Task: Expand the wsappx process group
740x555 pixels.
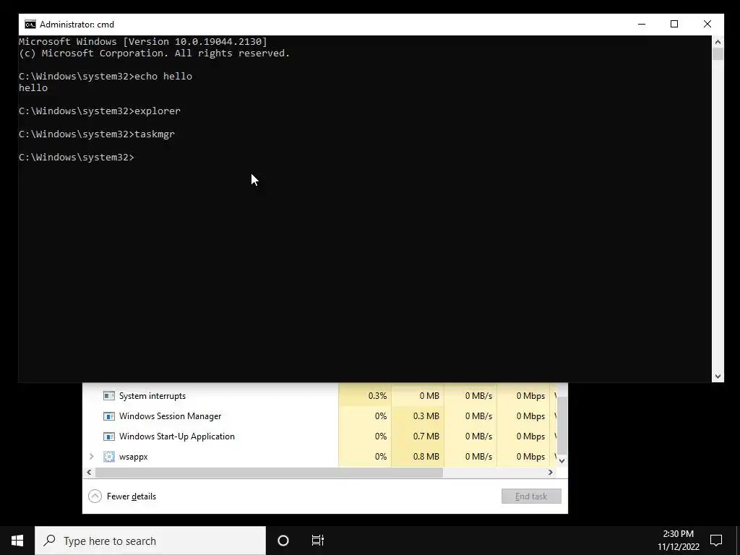Action: click(x=92, y=457)
